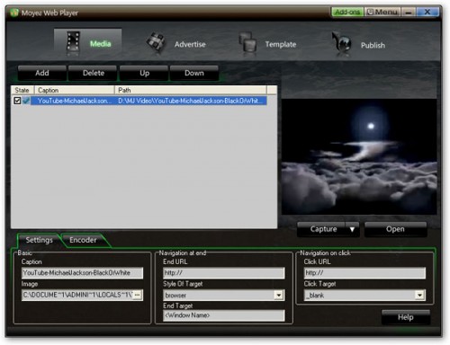Go to the Template section

(x=281, y=44)
